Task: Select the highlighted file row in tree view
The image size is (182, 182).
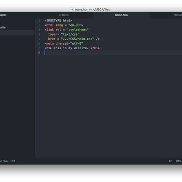Action: [17, 33]
